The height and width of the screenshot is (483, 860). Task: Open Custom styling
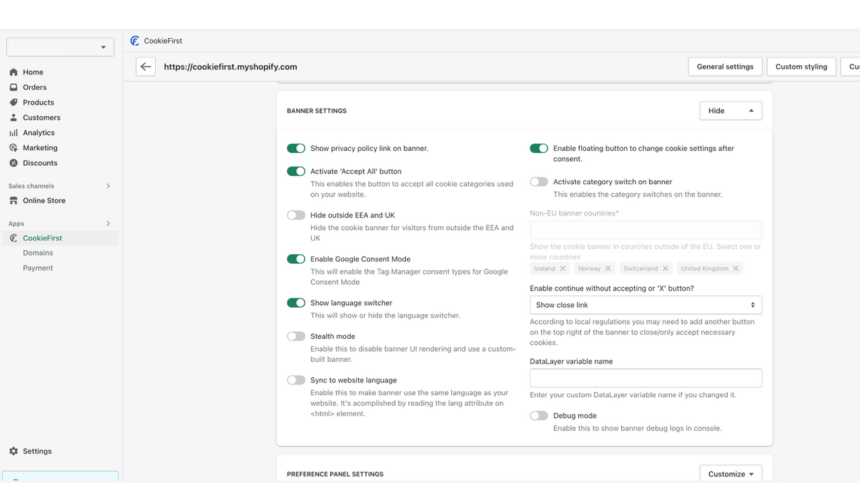[x=801, y=66]
